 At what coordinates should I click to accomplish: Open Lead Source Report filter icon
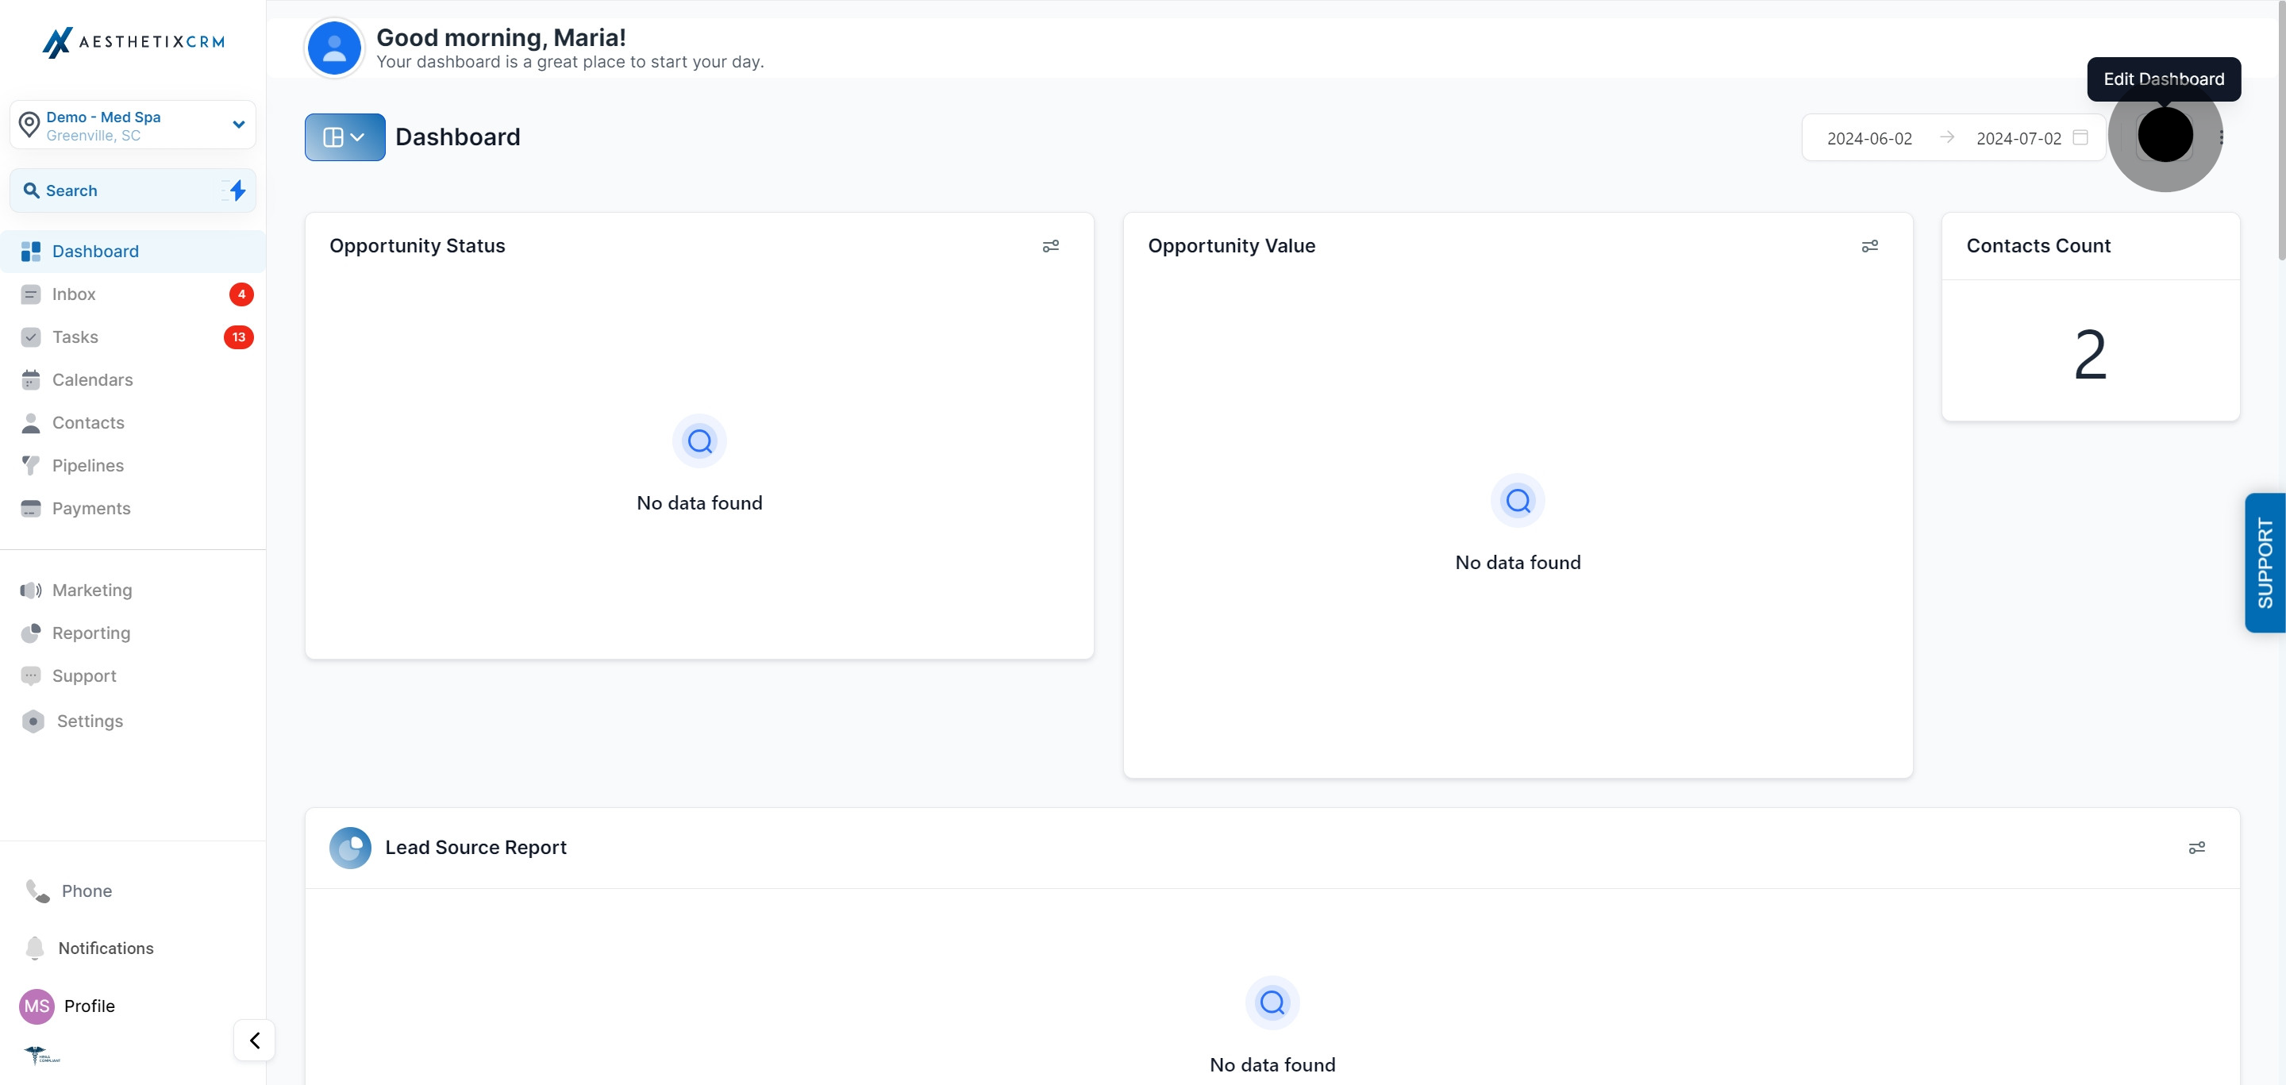coord(2196,848)
